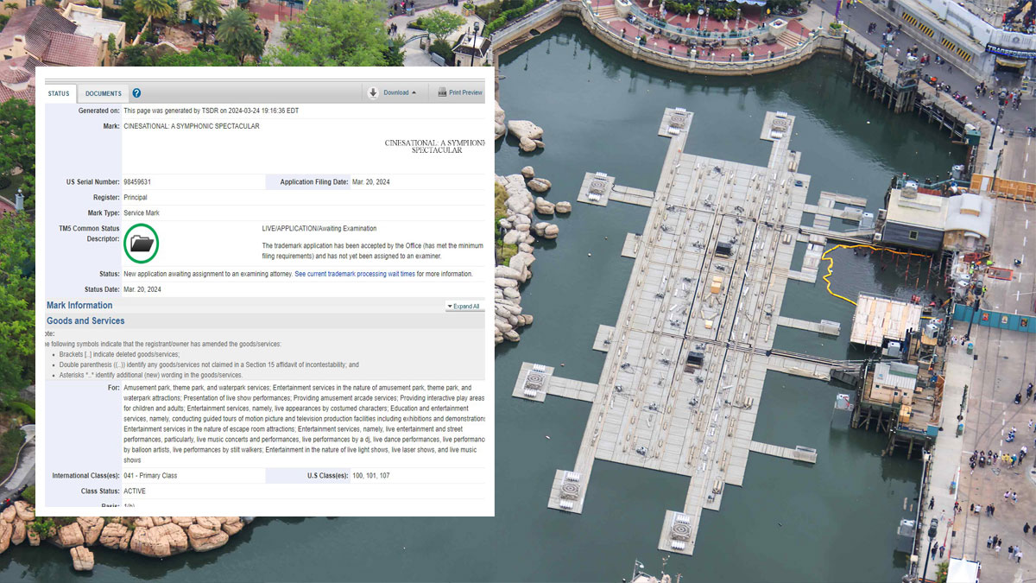
Task: Click the Application Filing Date value
Action: pyautogui.click(x=370, y=182)
